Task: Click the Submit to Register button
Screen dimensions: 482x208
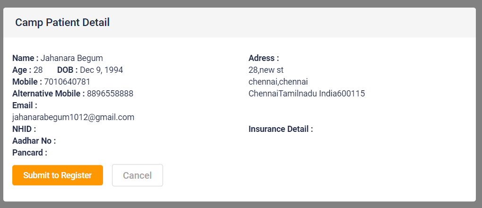Action: pyautogui.click(x=57, y=175)
